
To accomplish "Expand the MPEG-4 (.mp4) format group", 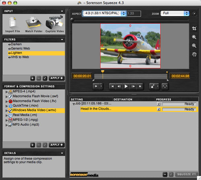I will (6, 92).
